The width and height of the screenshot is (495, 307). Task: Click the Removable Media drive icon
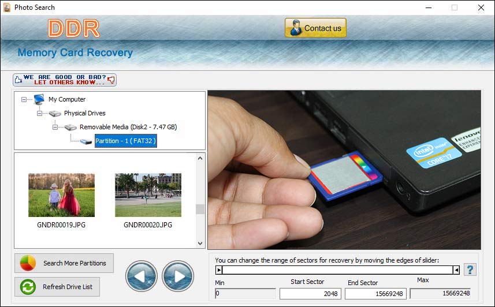(x=70, y=127)
